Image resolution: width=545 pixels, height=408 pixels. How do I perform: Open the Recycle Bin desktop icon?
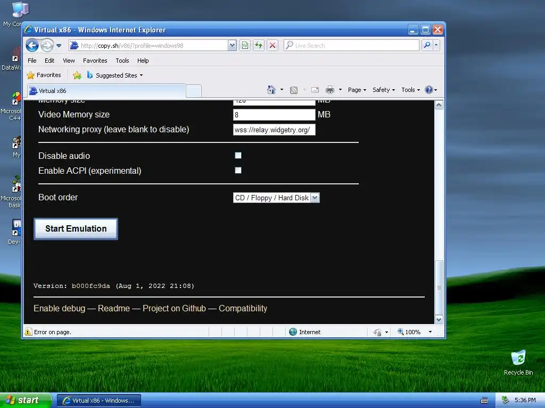coord(518,362)
